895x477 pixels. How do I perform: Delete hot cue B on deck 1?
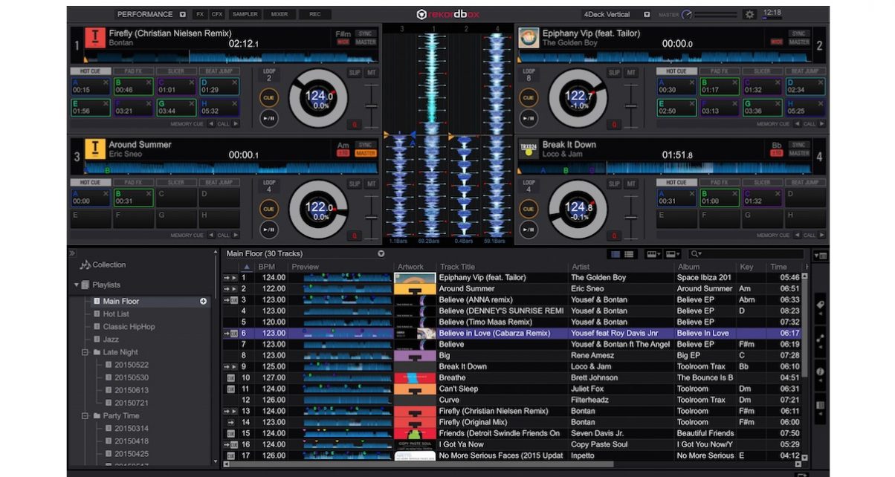coord(149,82)
